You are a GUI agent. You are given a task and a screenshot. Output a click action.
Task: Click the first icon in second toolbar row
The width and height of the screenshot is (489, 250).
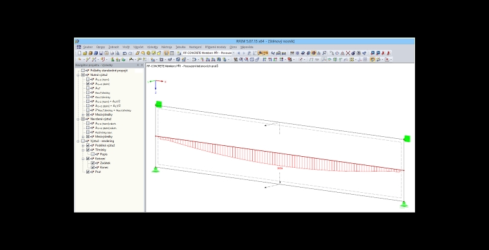[x=80, y=60]
